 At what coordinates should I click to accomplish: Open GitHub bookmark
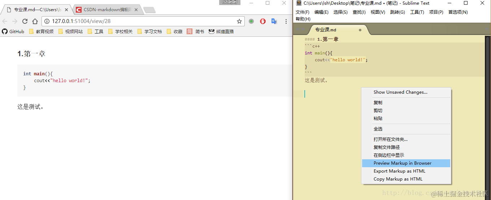coord(13,31)
